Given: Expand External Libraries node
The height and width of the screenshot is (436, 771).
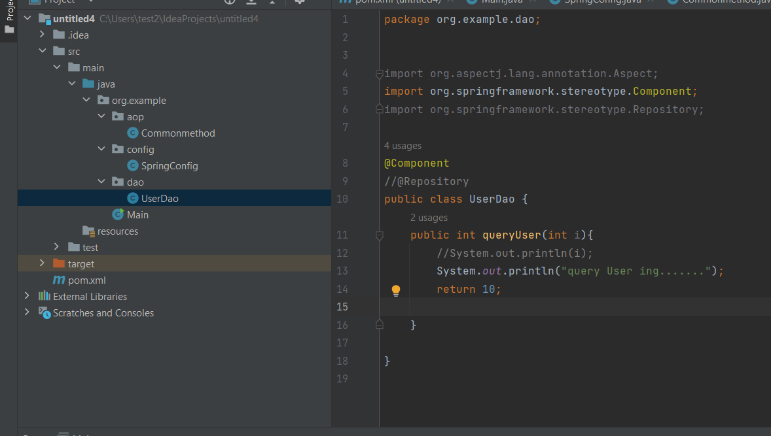Looking at the screenshot, I should tap(27, 295).
